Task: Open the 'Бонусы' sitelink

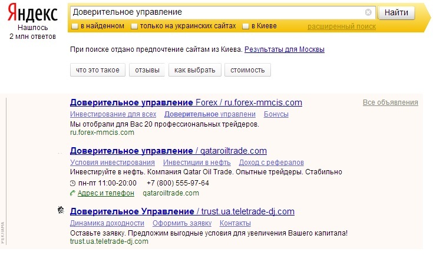Action: click(x=276, y=114)
